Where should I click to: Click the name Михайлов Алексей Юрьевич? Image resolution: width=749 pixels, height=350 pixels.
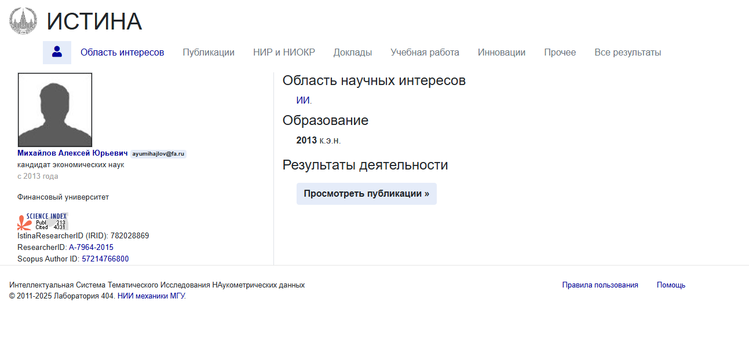tap(72, 153)
